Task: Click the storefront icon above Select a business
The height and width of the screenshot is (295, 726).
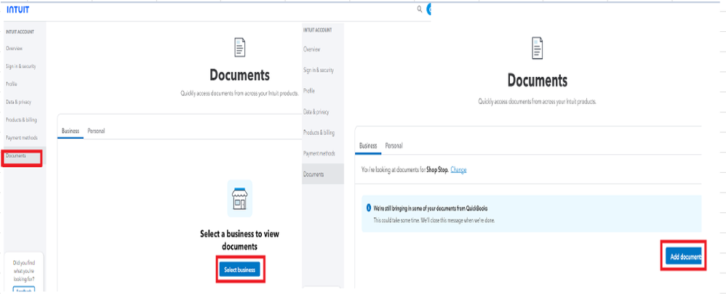Action: [x=240, y=198]
